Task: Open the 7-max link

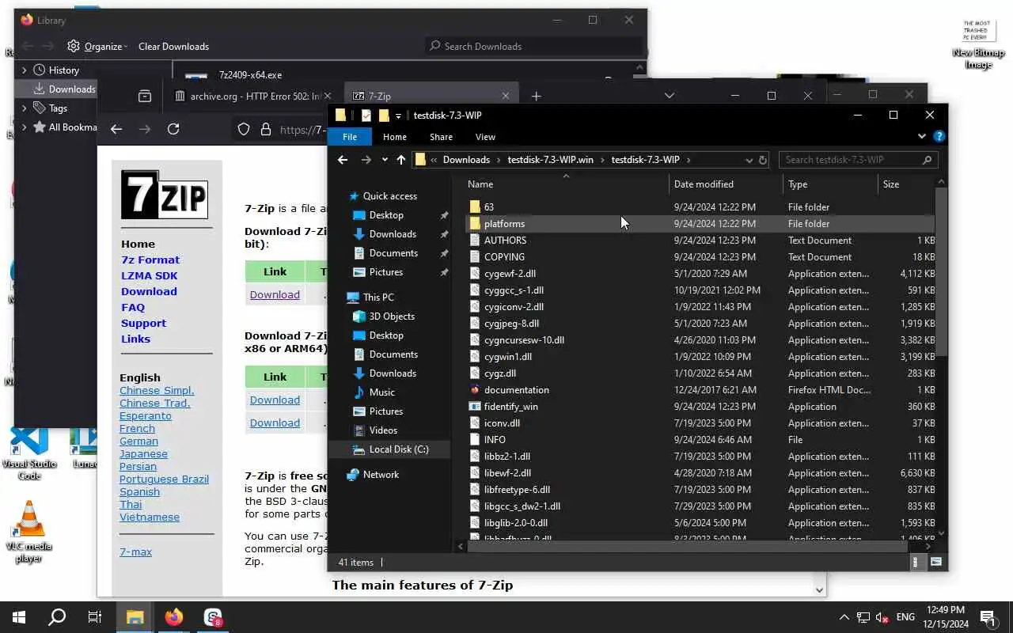Action: [x=135, y=552]
